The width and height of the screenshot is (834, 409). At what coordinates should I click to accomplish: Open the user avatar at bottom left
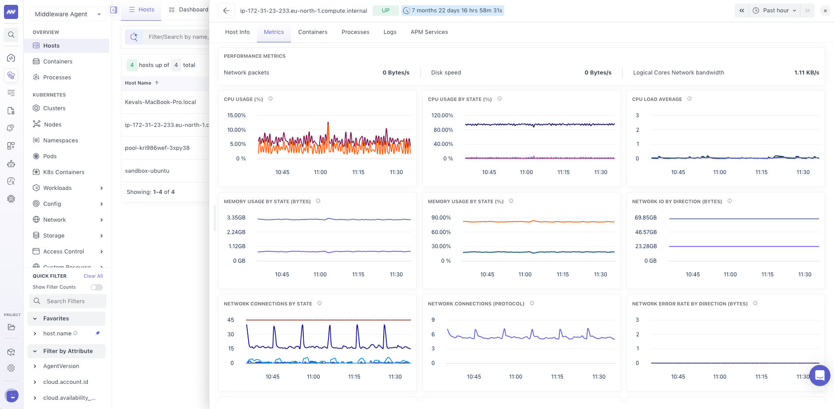pos(12,396)
